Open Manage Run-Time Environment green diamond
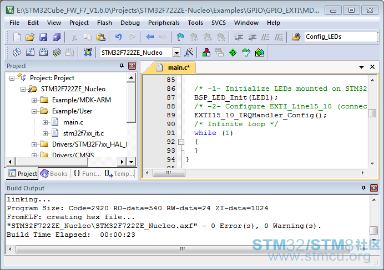Viewport: 384px width, 270px height. pyautogui.click(x=233, y=53)
